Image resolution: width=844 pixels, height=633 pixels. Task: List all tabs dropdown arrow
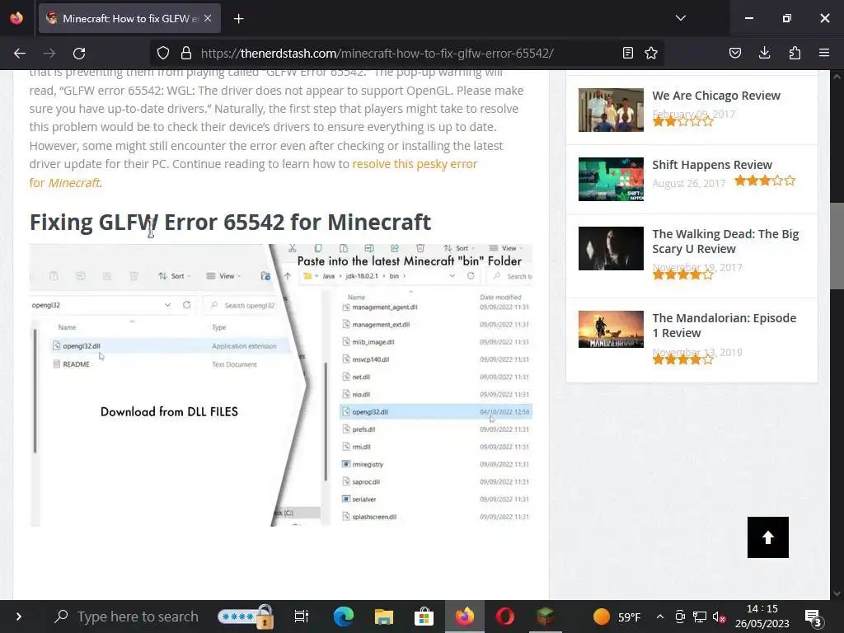click(681, 18)
